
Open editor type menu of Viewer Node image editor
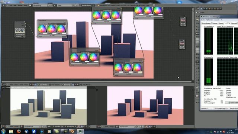click(99, 127)
